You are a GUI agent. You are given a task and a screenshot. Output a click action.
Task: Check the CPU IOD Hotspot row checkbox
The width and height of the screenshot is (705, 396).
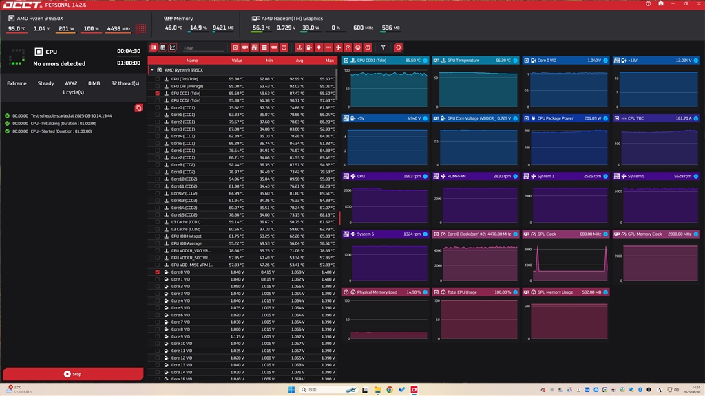click(x=158, y=236)
